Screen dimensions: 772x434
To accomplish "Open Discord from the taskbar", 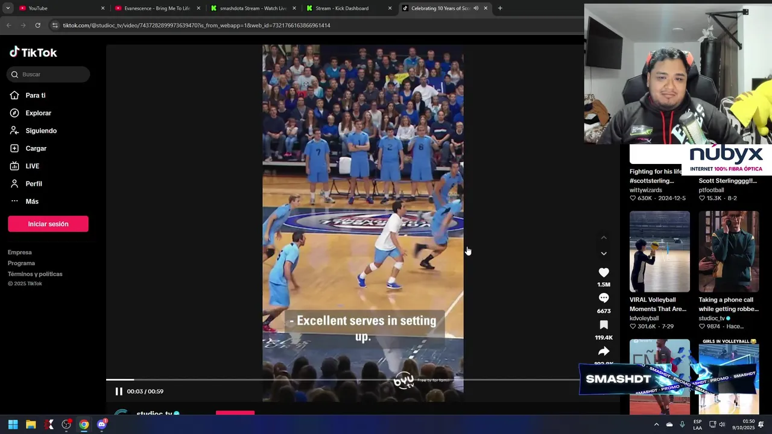I will click(101, 424).
